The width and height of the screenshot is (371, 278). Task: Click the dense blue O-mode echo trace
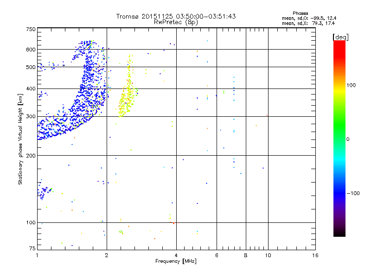88,95
